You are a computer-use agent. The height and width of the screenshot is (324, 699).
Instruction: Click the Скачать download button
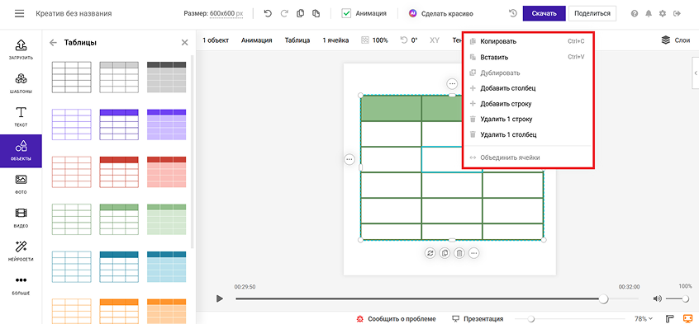click(x=544, y=13)
